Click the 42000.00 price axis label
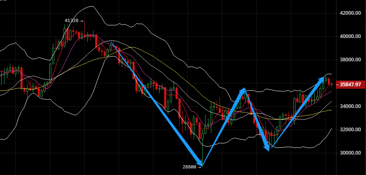 [x=350, y=13]
